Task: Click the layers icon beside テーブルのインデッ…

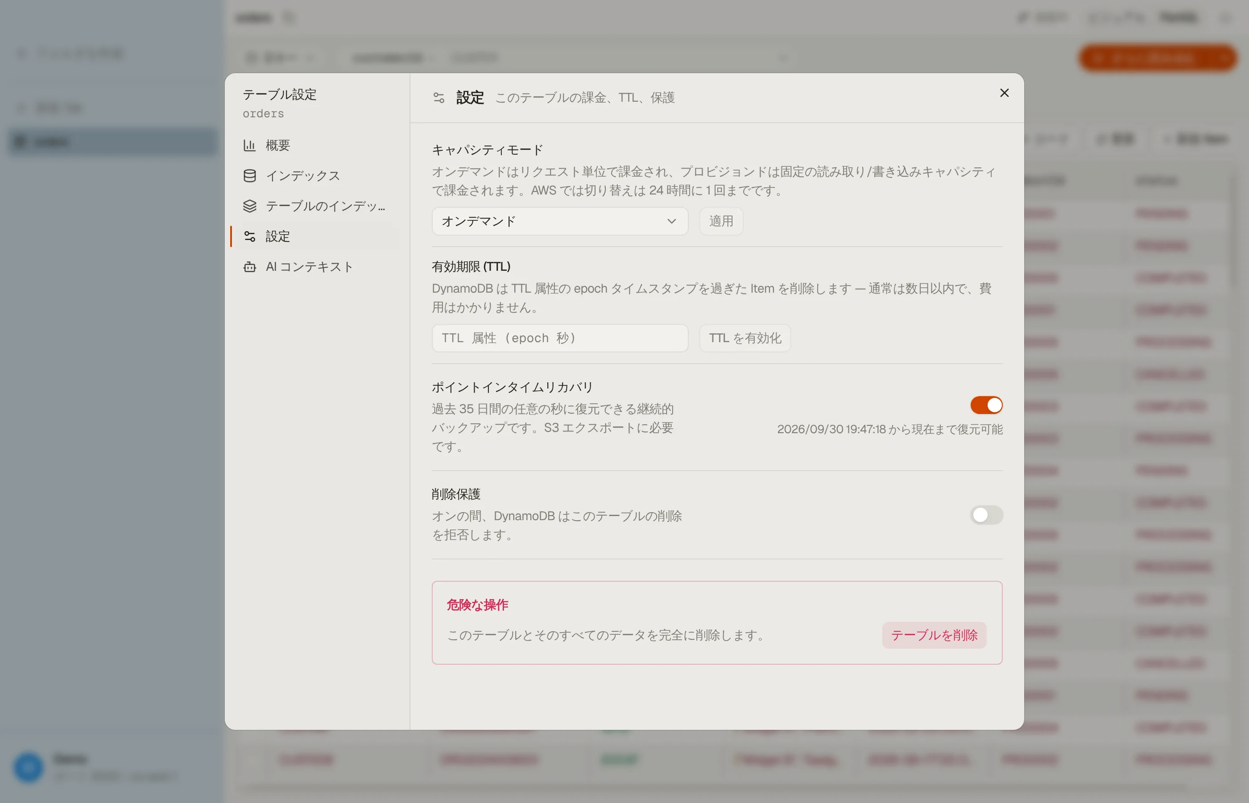Action: pyautogui.click(x=250, y=206)
